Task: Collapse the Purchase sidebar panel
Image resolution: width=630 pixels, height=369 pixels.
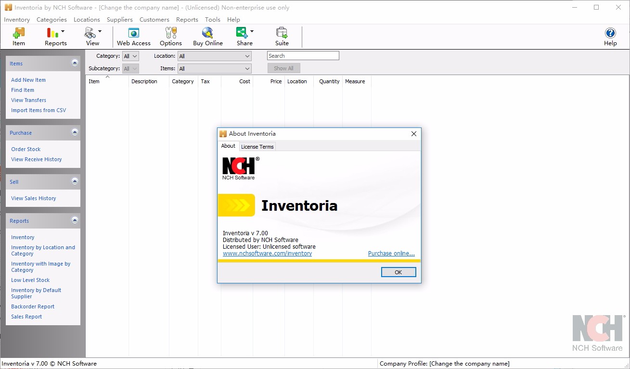Action: [75, 132]
